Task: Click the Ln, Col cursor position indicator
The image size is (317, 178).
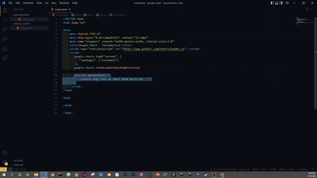Action: (x=223, y=169)
